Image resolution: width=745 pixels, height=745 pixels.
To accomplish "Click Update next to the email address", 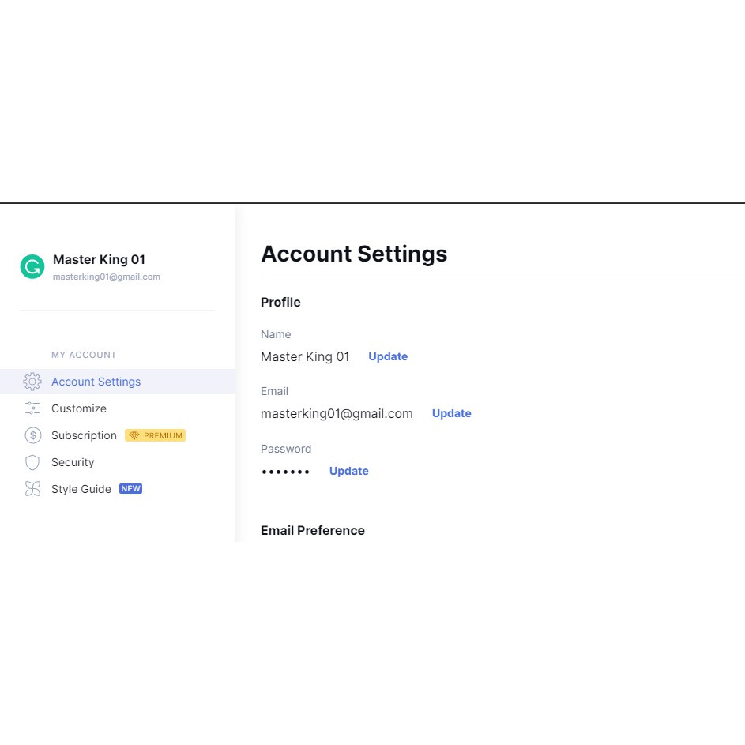I will (451, 413).
